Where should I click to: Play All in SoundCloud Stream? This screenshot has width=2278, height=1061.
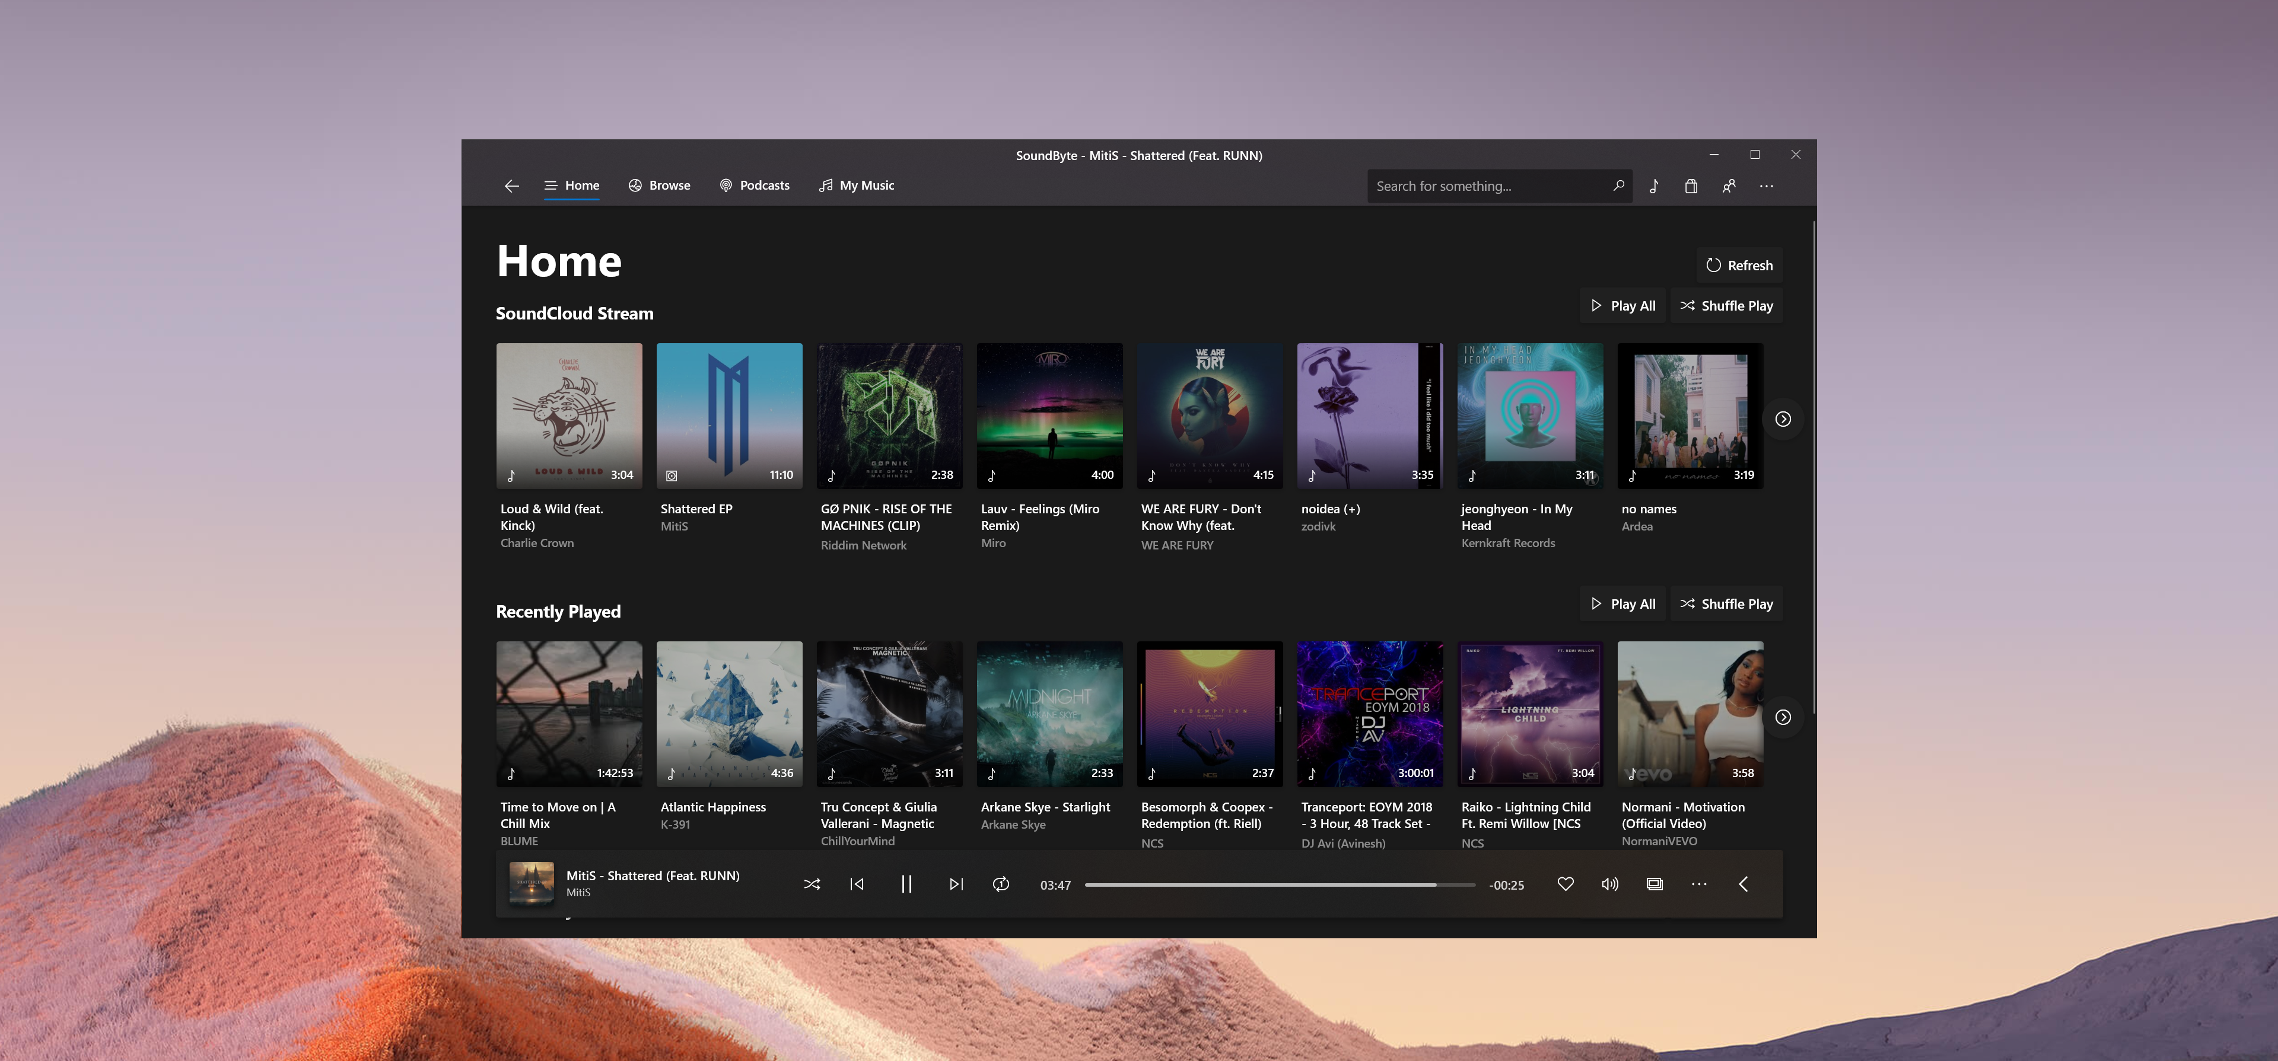click(x=1622, y=306)
